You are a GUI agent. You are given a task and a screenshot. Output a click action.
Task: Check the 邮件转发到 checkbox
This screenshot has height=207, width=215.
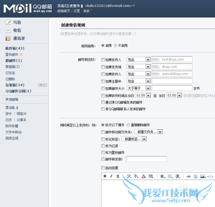pyautogui.click(x=103, y=159)
